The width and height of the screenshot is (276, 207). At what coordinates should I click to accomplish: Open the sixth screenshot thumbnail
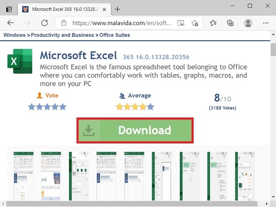coord(162,176)
